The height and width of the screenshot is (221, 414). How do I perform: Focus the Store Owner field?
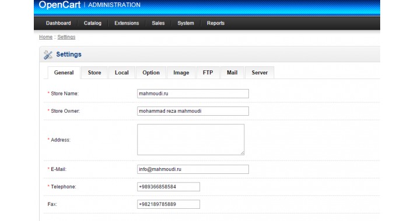tap(193, 111)
